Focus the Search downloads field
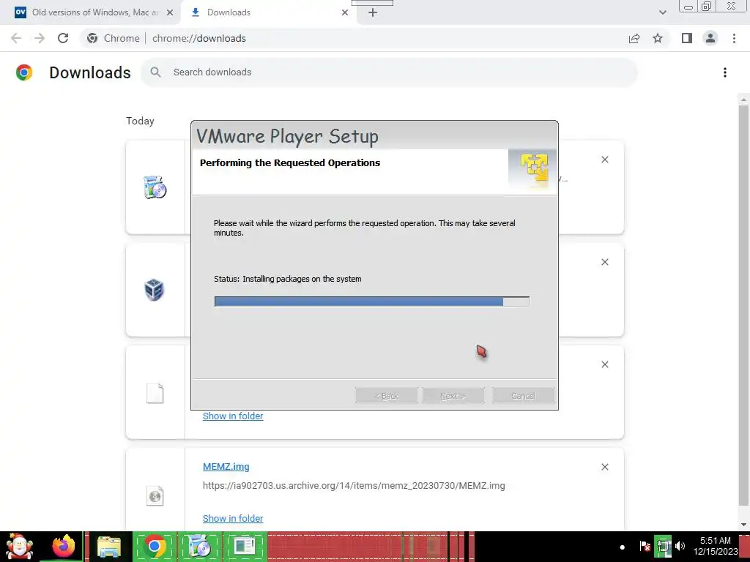The image size is (750, 562). coord(390,72)
